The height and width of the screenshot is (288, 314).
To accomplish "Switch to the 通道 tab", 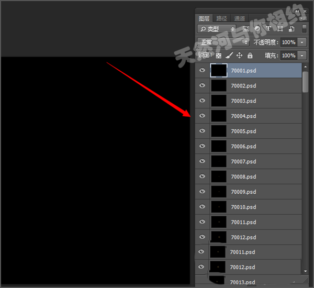I will (x=240, y=18).
